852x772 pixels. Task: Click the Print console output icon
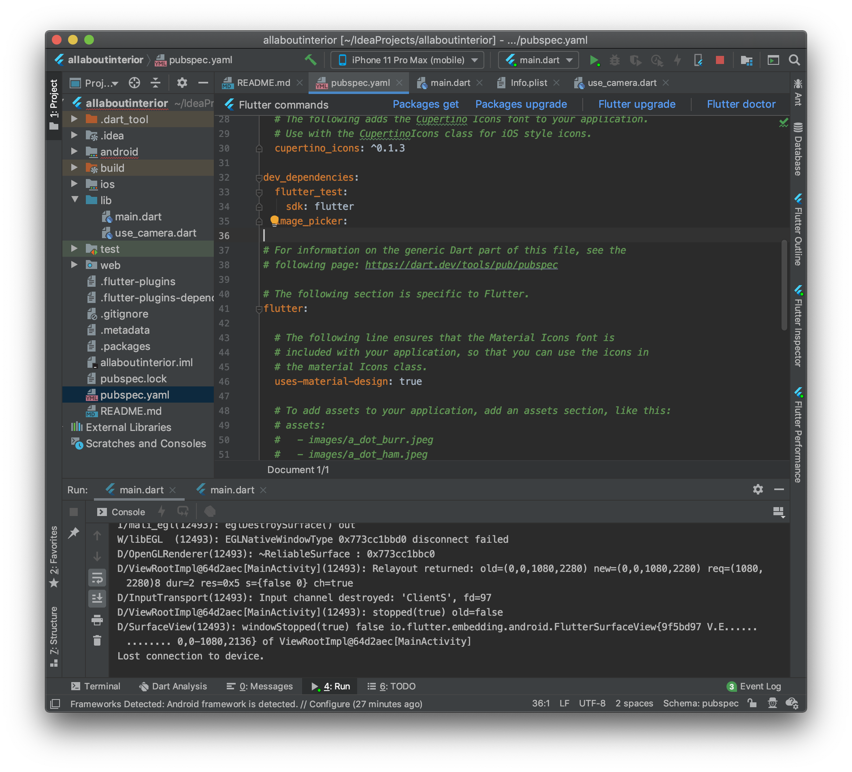pos(97,620)
